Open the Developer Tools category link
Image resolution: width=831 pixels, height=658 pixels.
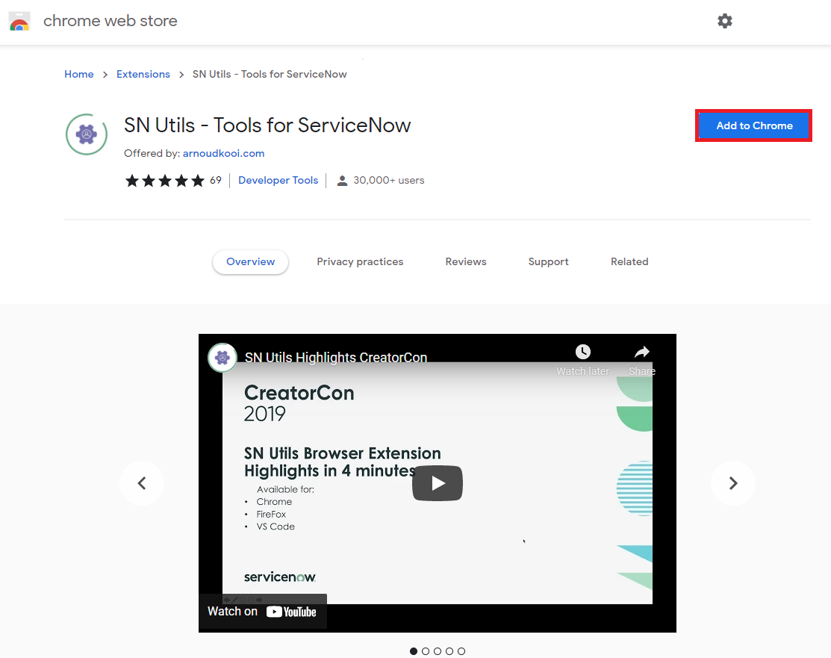278,180
